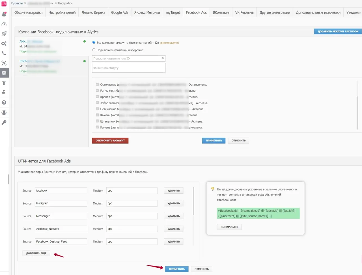Open the dashboard gauge icon in sidebar
This screenshot has width=362, height=275.
click(x=4, y=24)
